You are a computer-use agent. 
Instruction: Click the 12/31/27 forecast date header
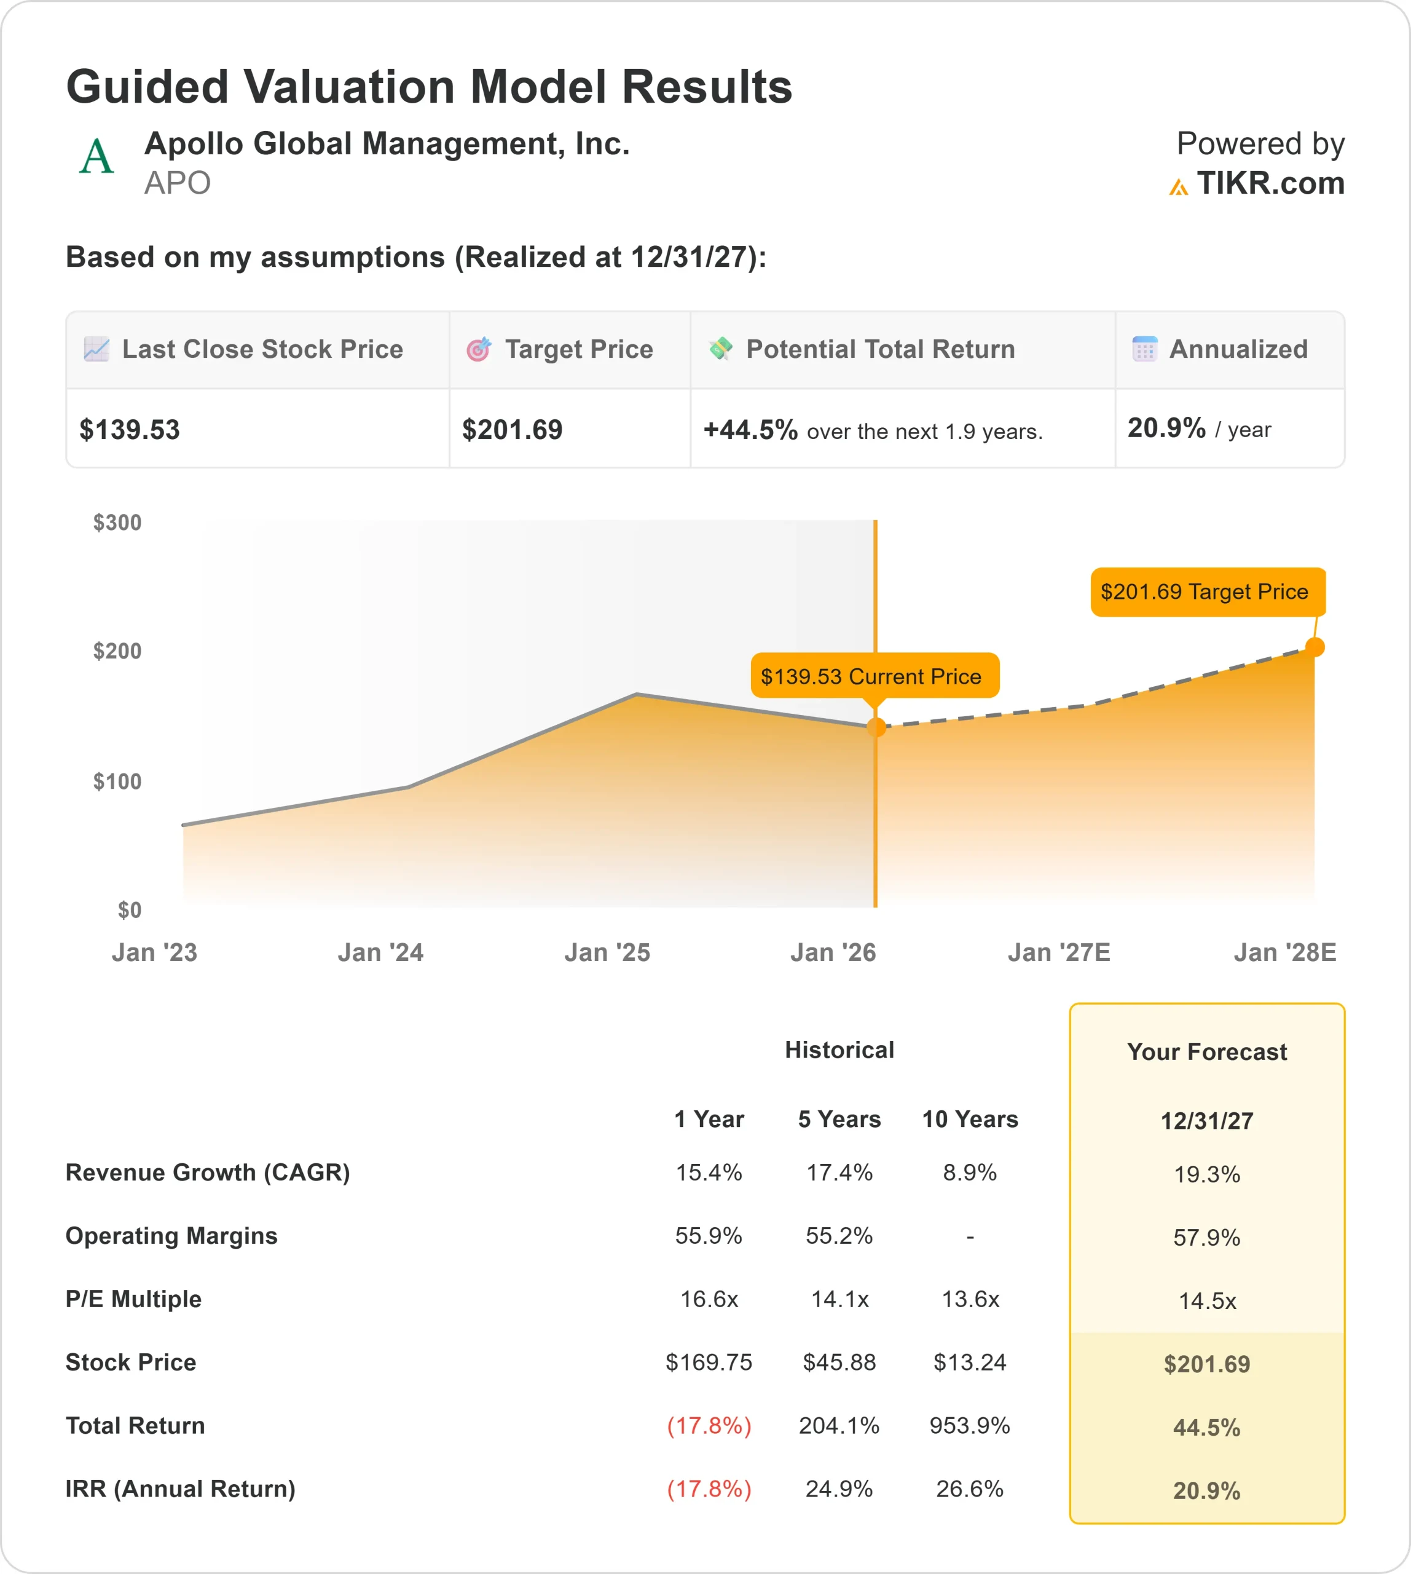pos(1207,1120)
